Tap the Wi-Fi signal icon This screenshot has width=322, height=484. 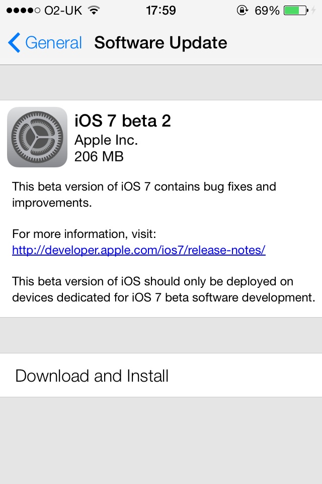pyautogui.click(x=93, y=10)
